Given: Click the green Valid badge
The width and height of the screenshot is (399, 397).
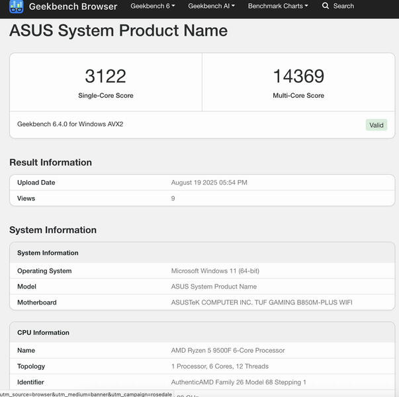Looking at the screenshot, I should click(377, 125).
